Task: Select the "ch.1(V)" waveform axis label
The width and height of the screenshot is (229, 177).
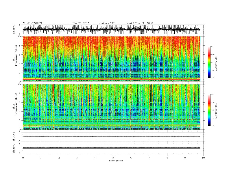Action: (14, 29)
